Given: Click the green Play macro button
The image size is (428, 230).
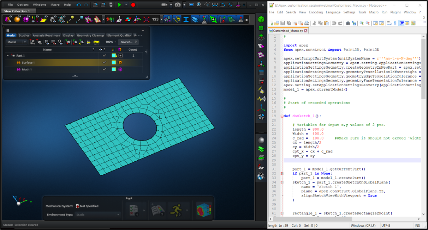Looking at the screenshot, I should [120, 5].
